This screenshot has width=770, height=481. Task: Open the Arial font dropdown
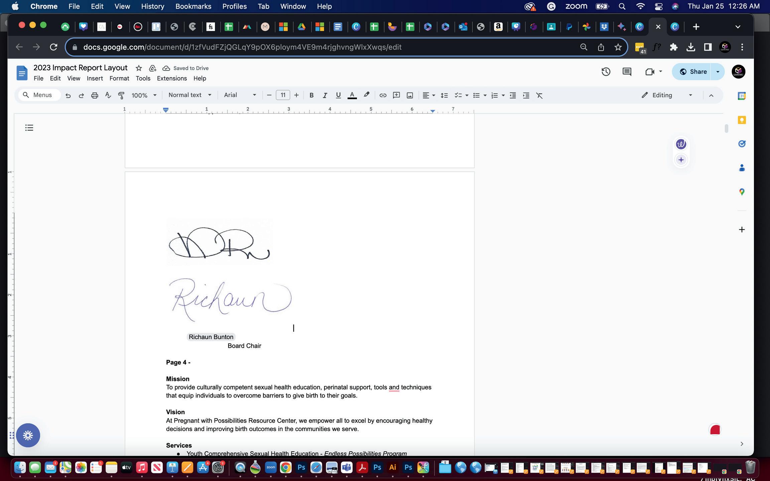(240, 95)
